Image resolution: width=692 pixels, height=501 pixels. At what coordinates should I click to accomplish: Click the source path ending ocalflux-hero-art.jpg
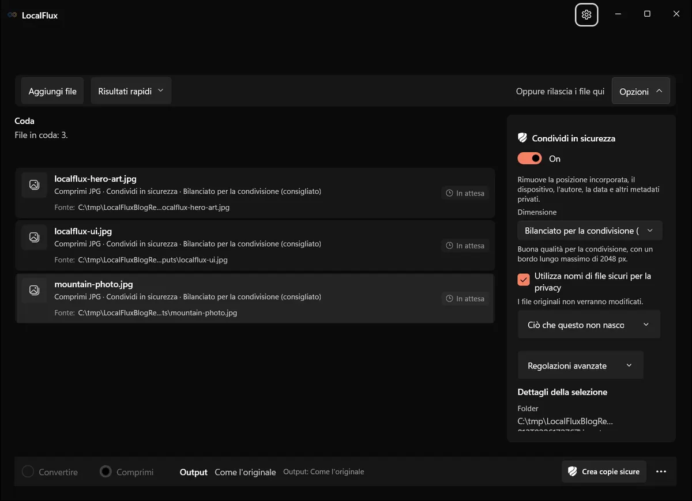[154, 208]
